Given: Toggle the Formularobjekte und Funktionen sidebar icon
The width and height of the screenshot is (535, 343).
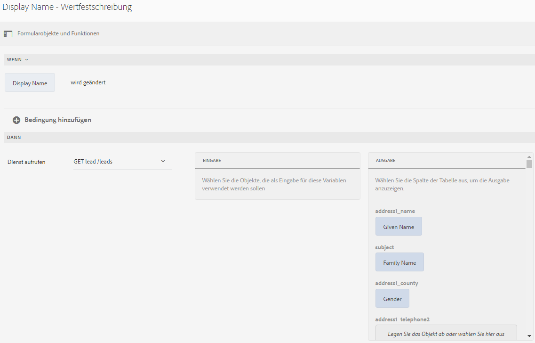Looking at the screenshot, I should (8, 34).
